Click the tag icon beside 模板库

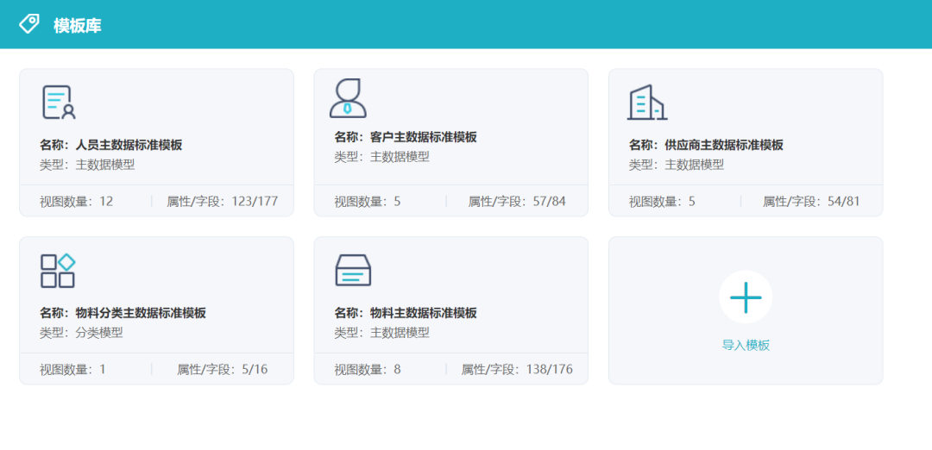click(x=28, y=24)
